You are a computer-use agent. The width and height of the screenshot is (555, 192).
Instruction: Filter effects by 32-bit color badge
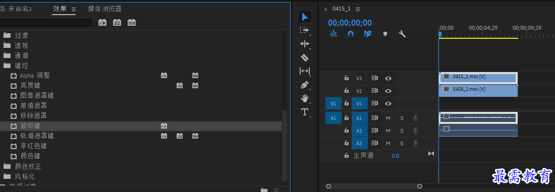[117, 23]
